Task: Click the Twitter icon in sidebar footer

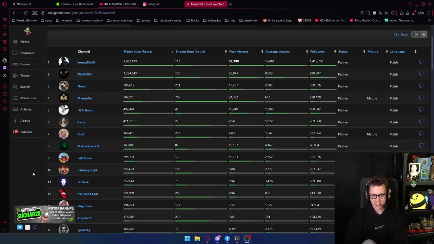Action: pyautogui.click(x=20, y=227)
